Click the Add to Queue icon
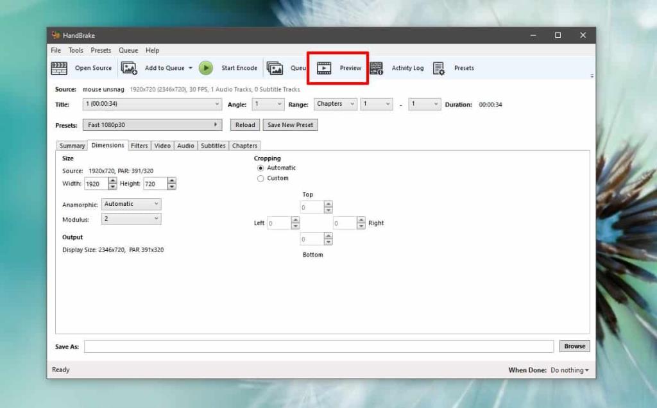The image size is (657, 408). (x=129, y=67)
